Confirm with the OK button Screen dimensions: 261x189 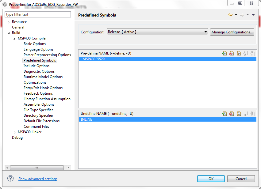coord(211,179)
